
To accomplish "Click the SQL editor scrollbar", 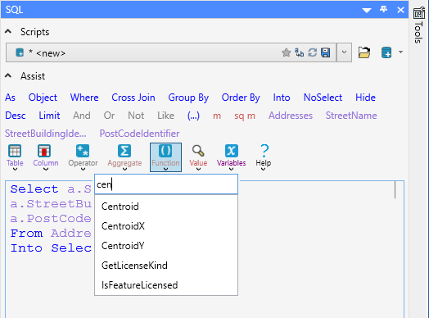I will point(395,189).
